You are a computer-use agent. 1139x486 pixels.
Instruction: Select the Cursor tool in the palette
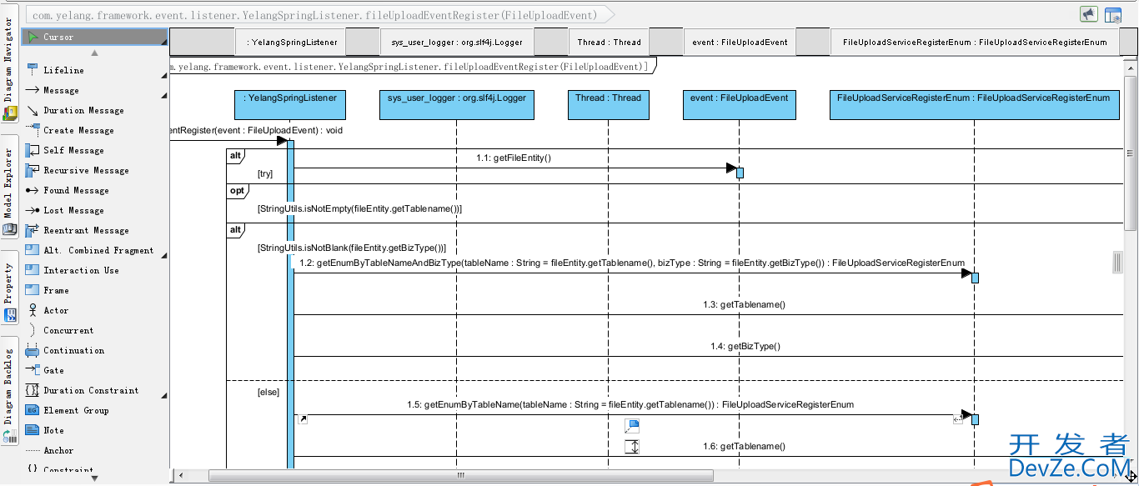94,37
